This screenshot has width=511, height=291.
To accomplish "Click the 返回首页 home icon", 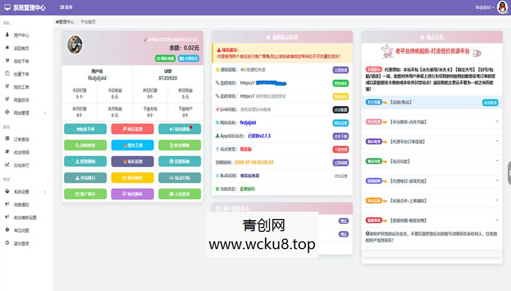I will point(7,48).
